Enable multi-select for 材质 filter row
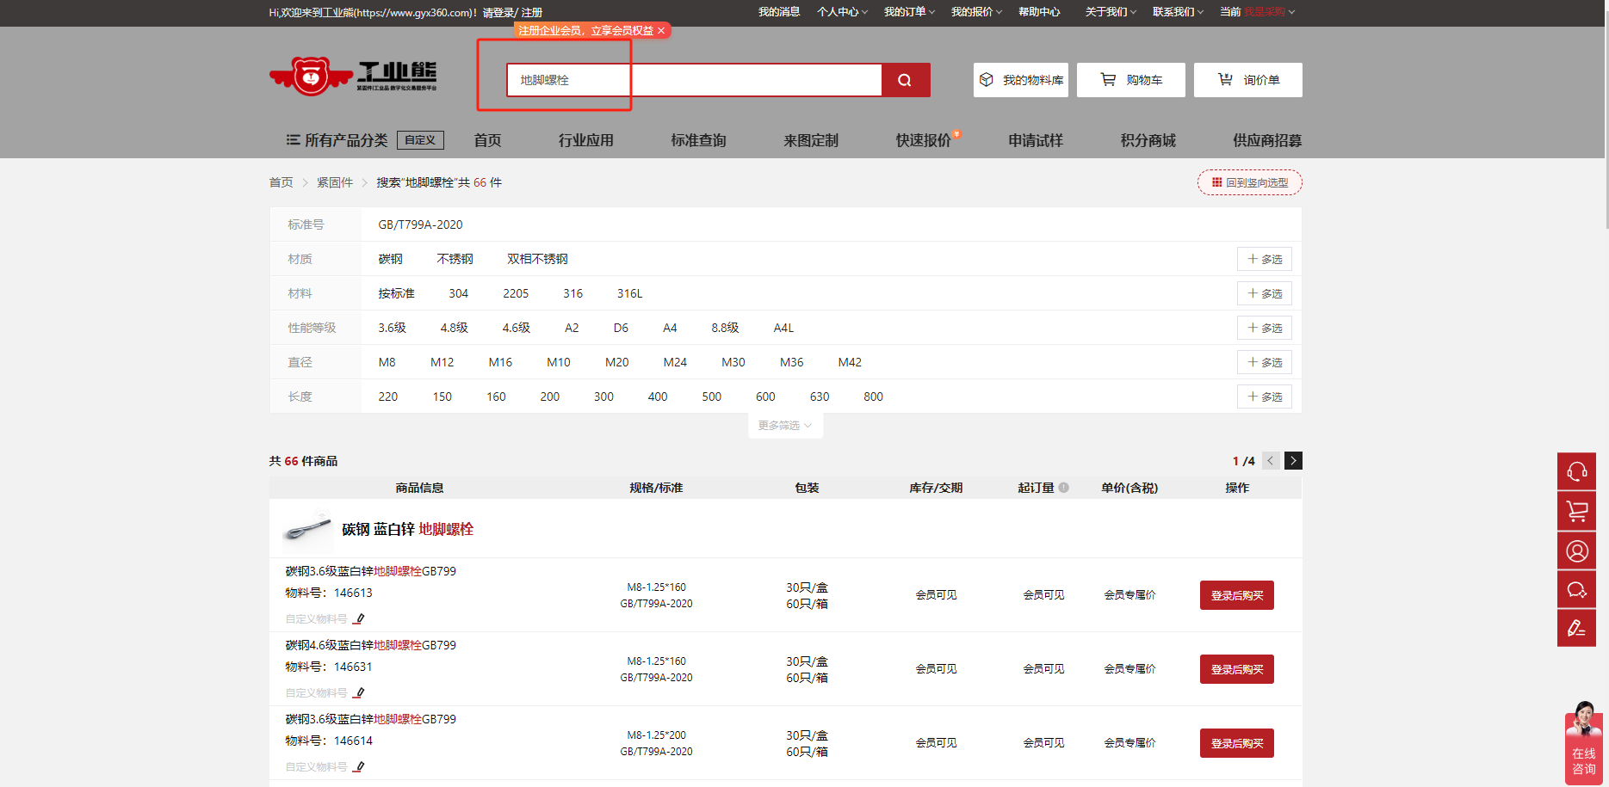The height and width of the screenshot is (787, 1609). 1264,259
